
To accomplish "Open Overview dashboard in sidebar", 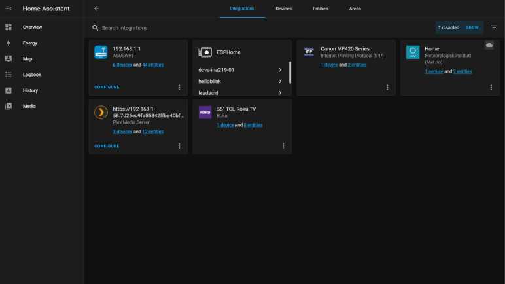I will [x=32, y=27].
